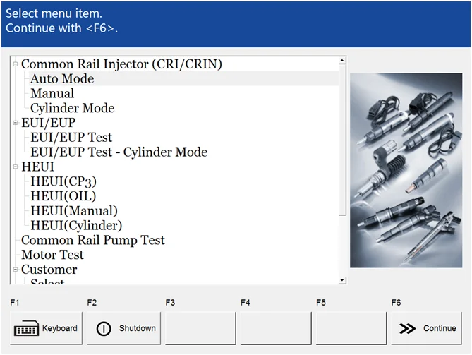
Task: Pick HEUI(Cylinder) menu item
Action: [76, 226]
